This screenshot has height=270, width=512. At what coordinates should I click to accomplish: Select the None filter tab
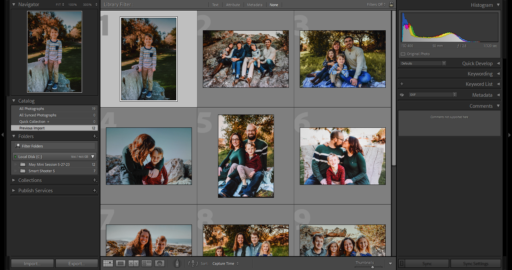point(274,5)
